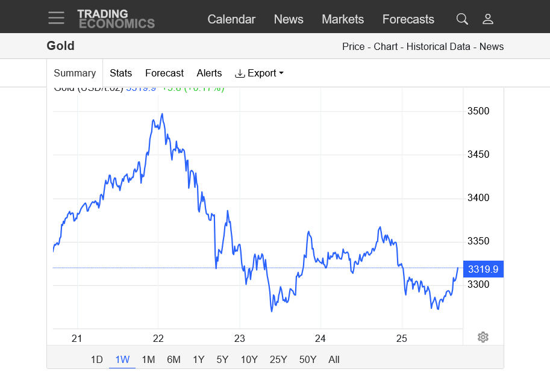The height and width of the screenshot is (372, 550).
Task: Expand the Export dropdown
Action: [x=259, y=73]
